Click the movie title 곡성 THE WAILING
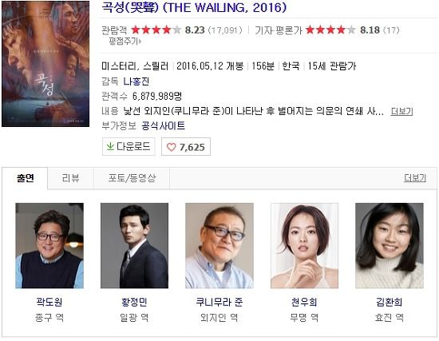The width and height of the screenshot is (439, 341). click(x=194, y=7)
